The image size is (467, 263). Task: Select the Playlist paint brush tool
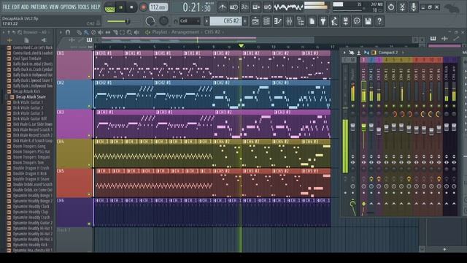[x=86, y=32]
